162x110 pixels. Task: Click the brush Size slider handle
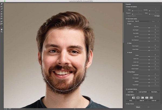coord(133,11)
